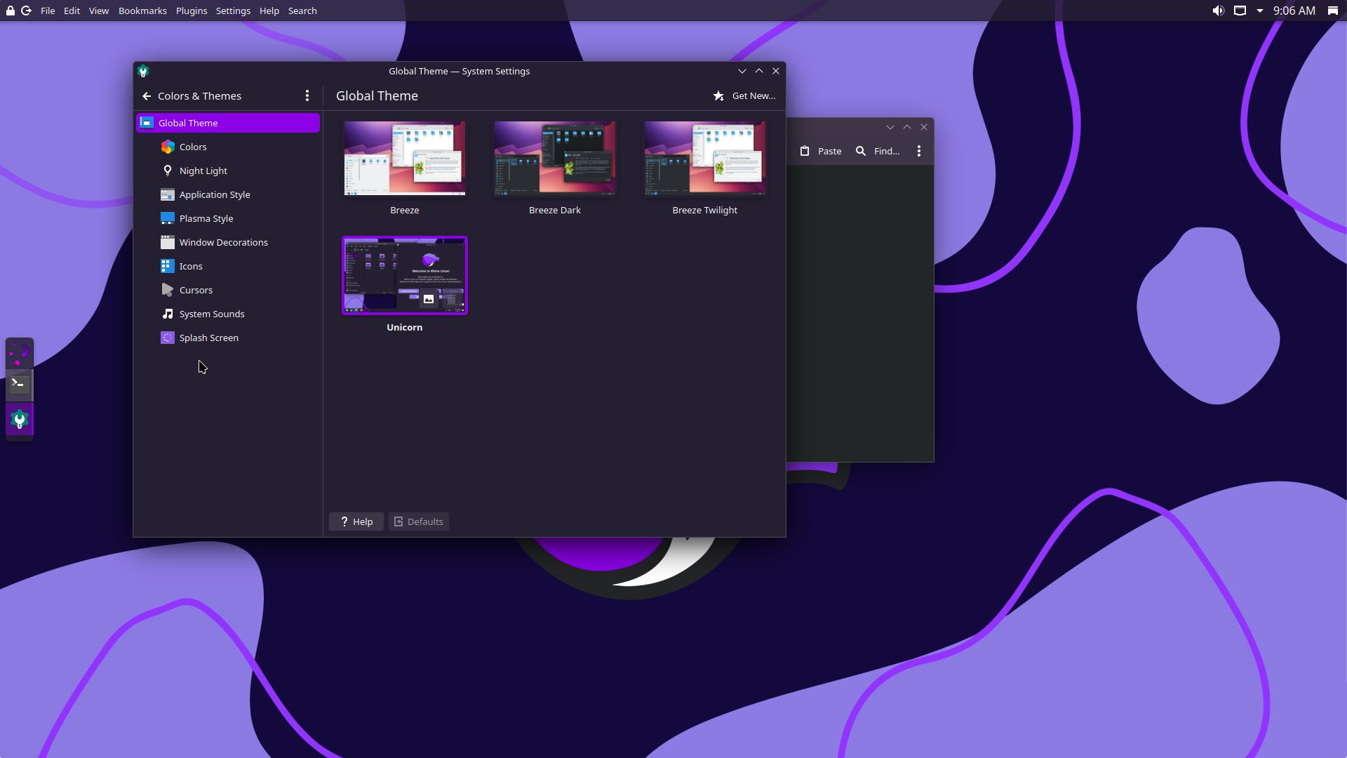
Task: Click the logout icon next to lock
Action: click(x=26, y=11)
